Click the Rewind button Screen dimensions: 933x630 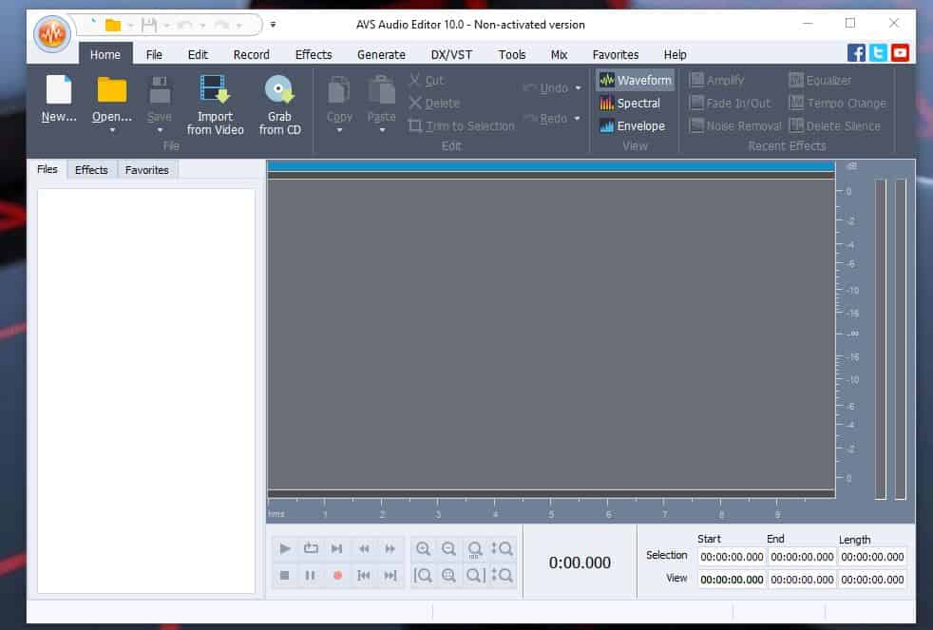click(x=364, y=548)
